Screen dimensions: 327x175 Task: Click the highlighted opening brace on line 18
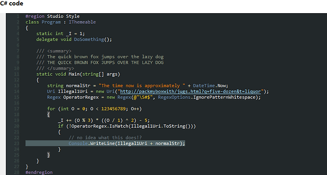point(49,115)
